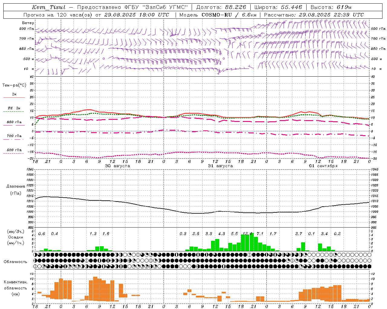Click the 'Модель COSMO-RU / 6.6км' label
387x309 pixels.
coord(218,15)
